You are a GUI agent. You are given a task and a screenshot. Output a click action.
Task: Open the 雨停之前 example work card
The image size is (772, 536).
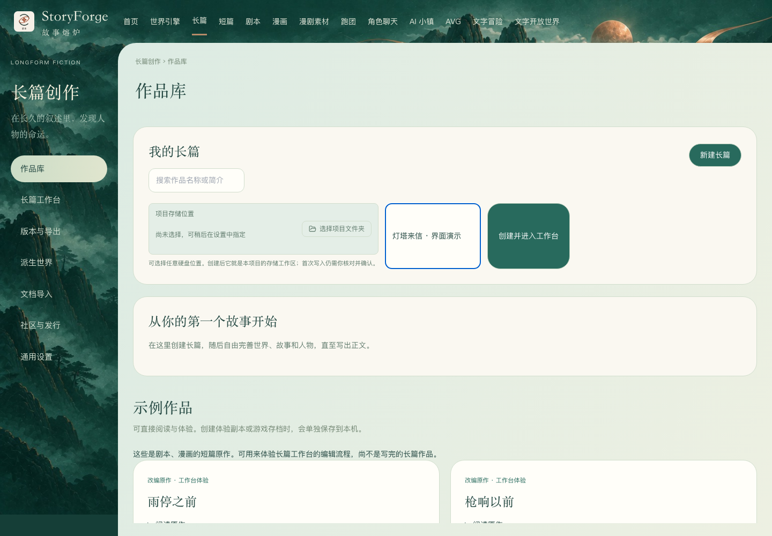click(x=286, y=492)
